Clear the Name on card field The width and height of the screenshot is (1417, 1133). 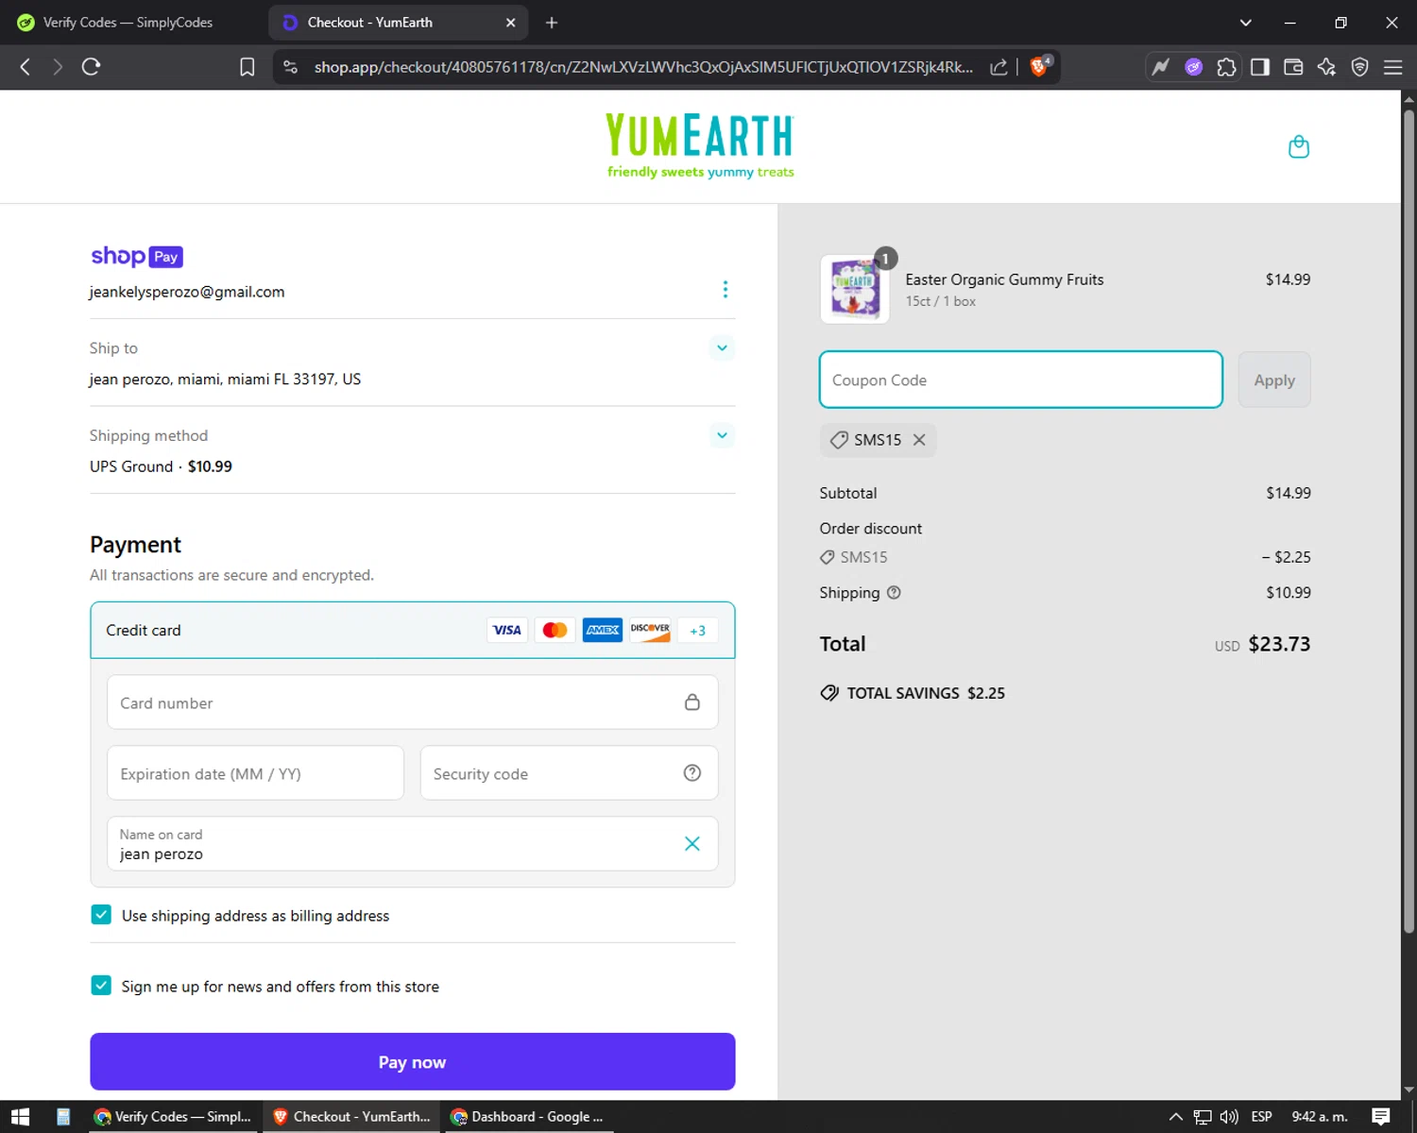pos(691,843)
